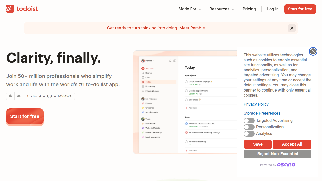Check off the All-hands meeting task
Screen dimensions: 322x181
pyautogui.click(x=186, y=142)
